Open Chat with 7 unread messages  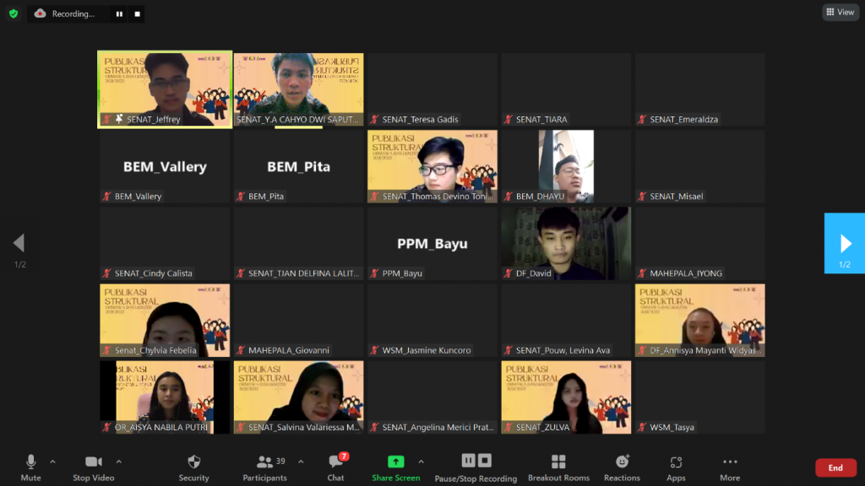(335, 468)
